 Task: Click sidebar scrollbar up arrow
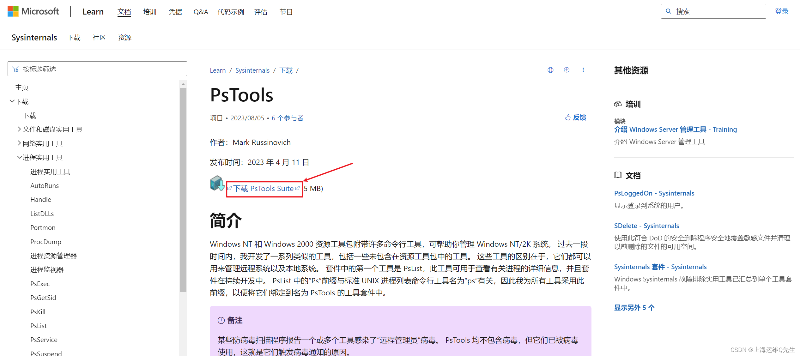pos(183,84)
